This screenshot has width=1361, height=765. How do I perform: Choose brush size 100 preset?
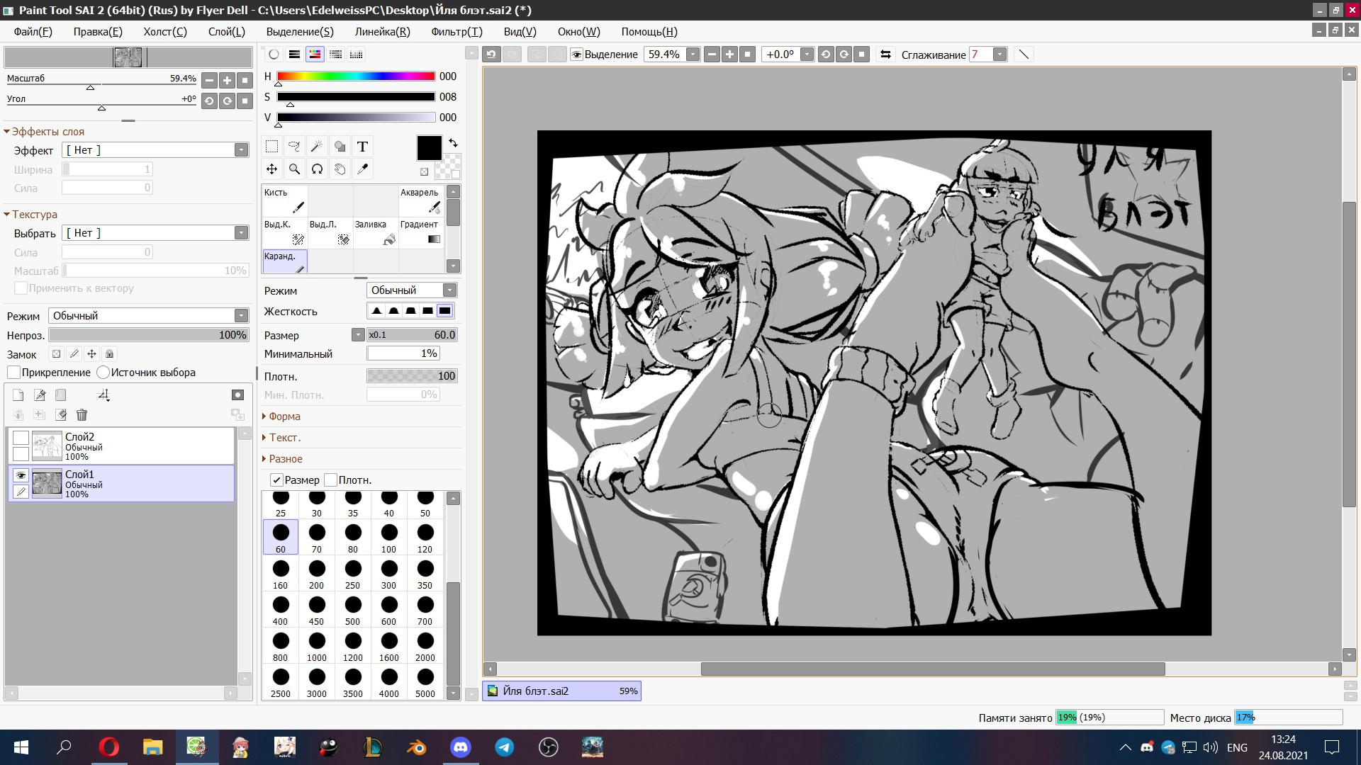point(388,538)
